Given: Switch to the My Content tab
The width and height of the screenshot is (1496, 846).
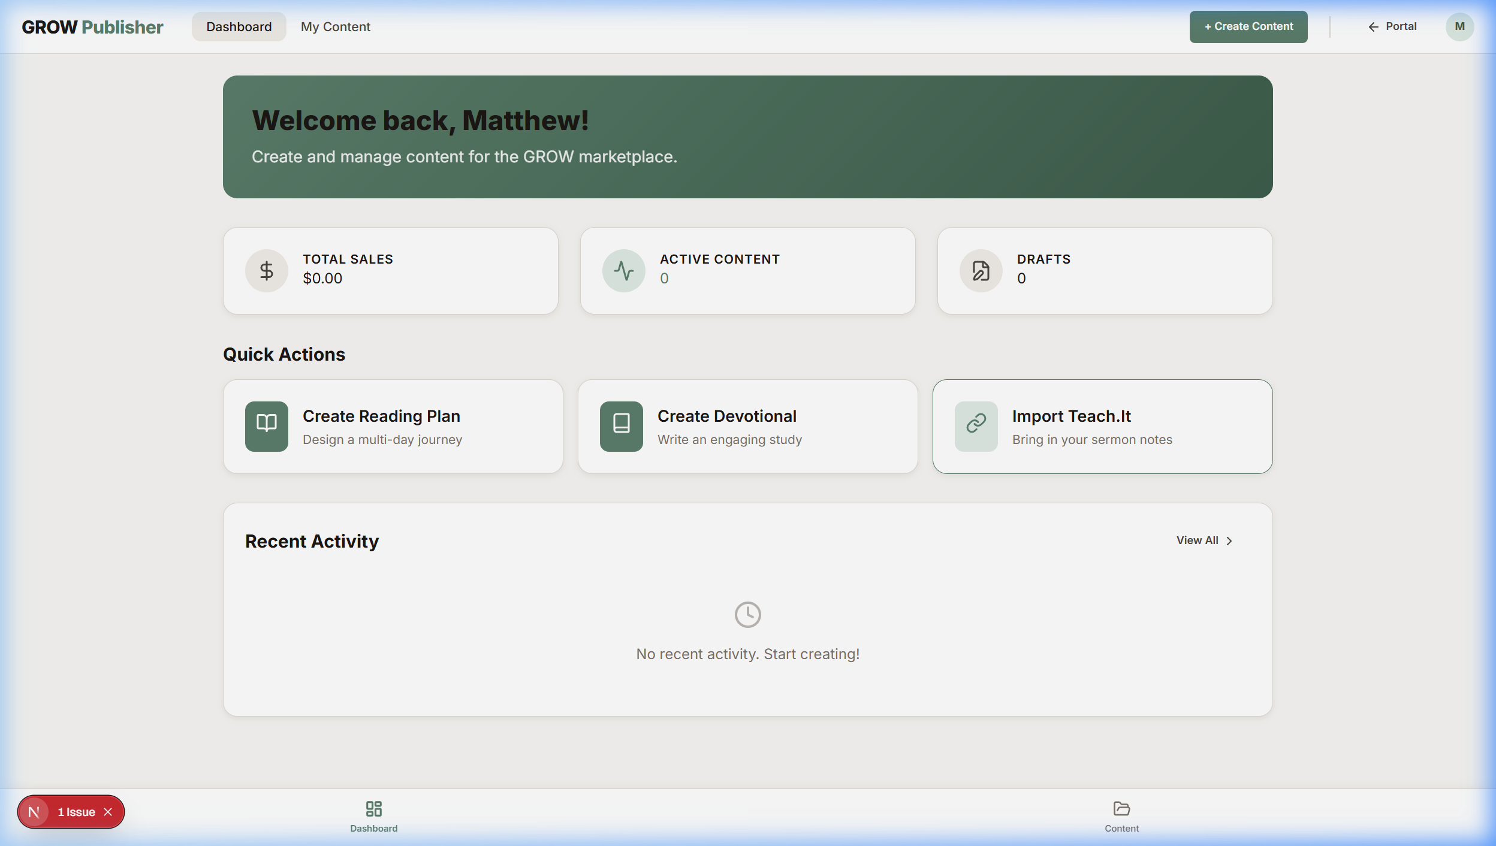Looking at the screenshot, I should click(x=335, y=26).
